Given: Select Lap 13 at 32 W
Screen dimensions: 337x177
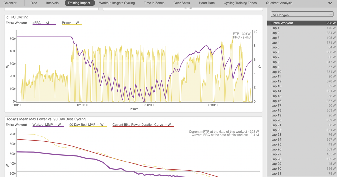Looking at the screenshot, I should tap(302, 86).
